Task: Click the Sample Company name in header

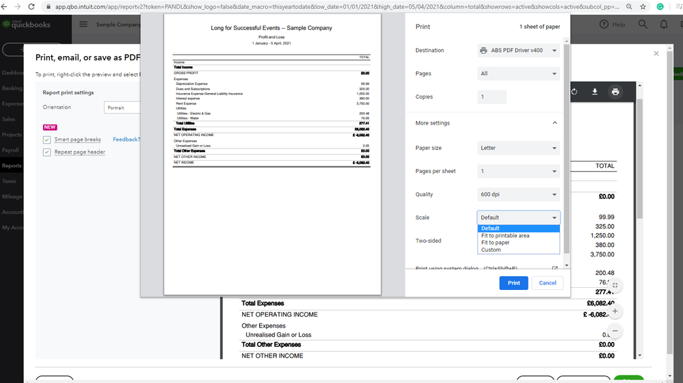Action: [x=118, y=25]
